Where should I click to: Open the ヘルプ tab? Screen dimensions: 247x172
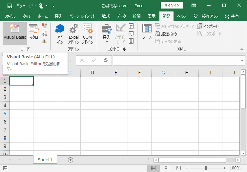click(182, 16)
